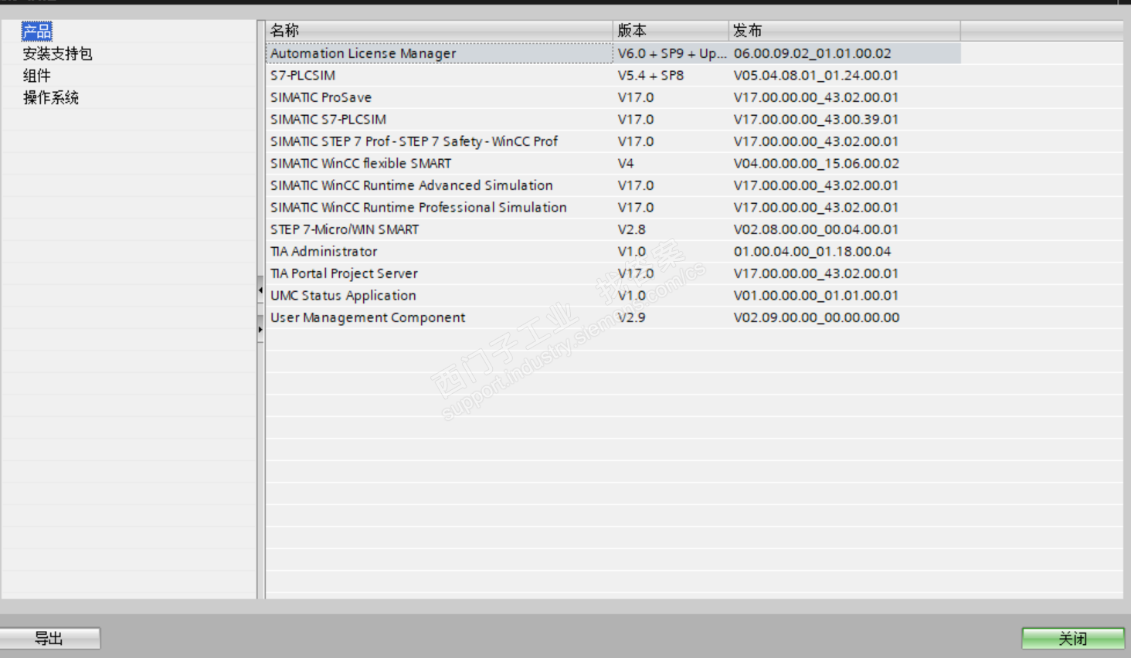Screen dimensions: 1131x658
Task: Click V17.0 version of WinCC Runtime Advanced Simulation
Action: click(x=636, y=185)
